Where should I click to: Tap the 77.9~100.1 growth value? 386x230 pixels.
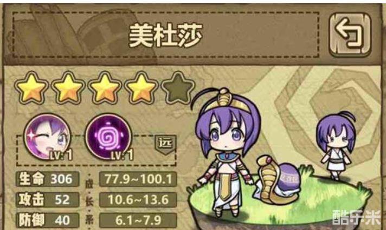click(138, 179)
